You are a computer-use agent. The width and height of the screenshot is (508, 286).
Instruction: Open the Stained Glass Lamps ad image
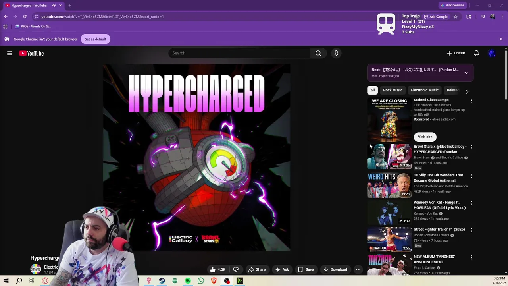pos(389,120)
